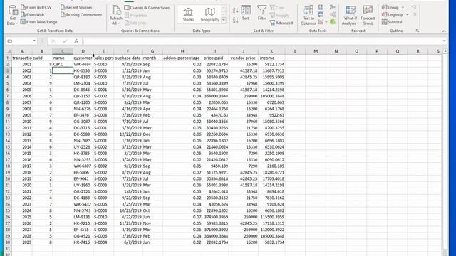Open the Get Data menu
Screen dimensions: 456x256
click(13, 15)
